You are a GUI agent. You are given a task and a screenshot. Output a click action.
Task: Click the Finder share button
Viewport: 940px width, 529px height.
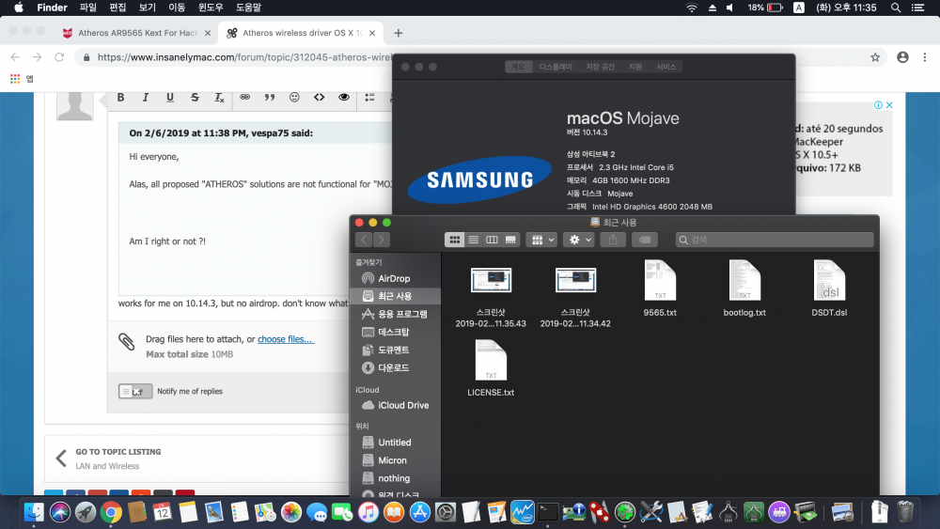[x=613, y=240]
